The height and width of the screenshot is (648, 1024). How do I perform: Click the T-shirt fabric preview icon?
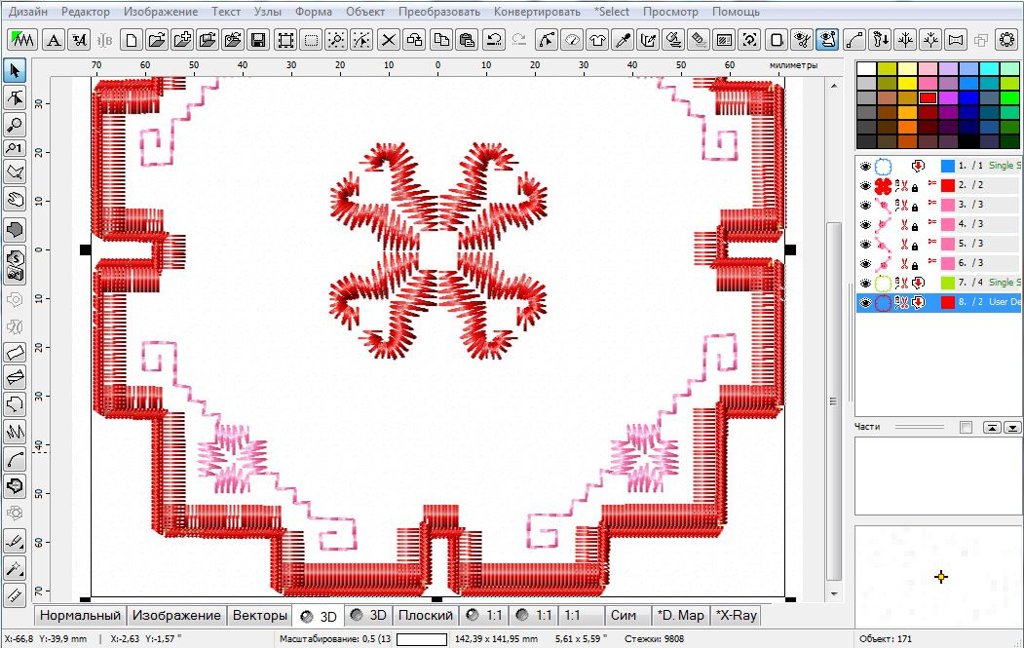pyautogui.click(x=597, y=40)
